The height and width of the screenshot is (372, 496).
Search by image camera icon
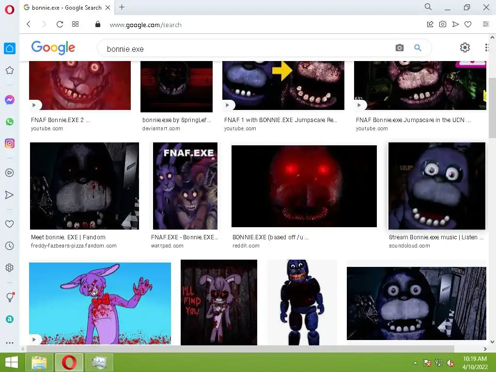click(400, 48)
